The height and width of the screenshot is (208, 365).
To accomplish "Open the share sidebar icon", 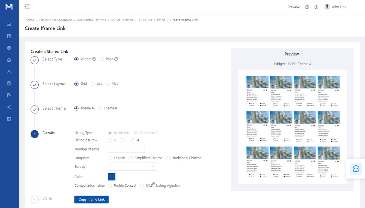I will (x=9, y=107).
